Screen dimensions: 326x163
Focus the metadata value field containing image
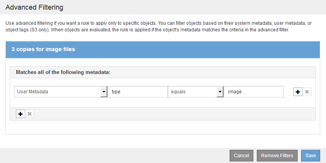point(254,92)
